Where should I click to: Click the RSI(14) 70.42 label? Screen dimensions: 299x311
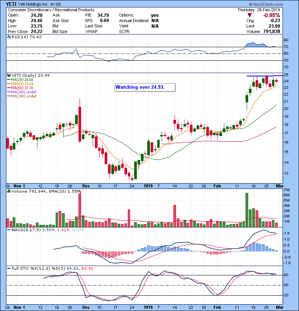(x=26, y=37)
